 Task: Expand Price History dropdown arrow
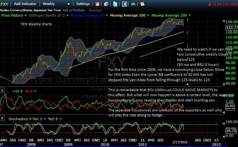point(26,16)
